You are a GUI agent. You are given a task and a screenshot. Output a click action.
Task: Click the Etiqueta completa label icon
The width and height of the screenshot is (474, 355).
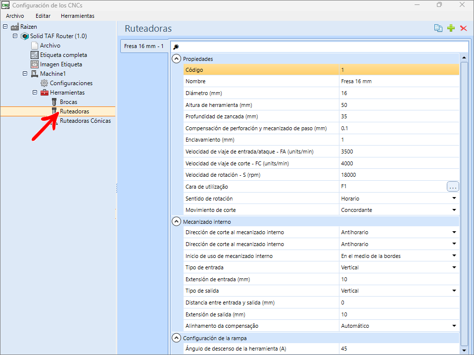pyautogui.click(x=35, y=55)
